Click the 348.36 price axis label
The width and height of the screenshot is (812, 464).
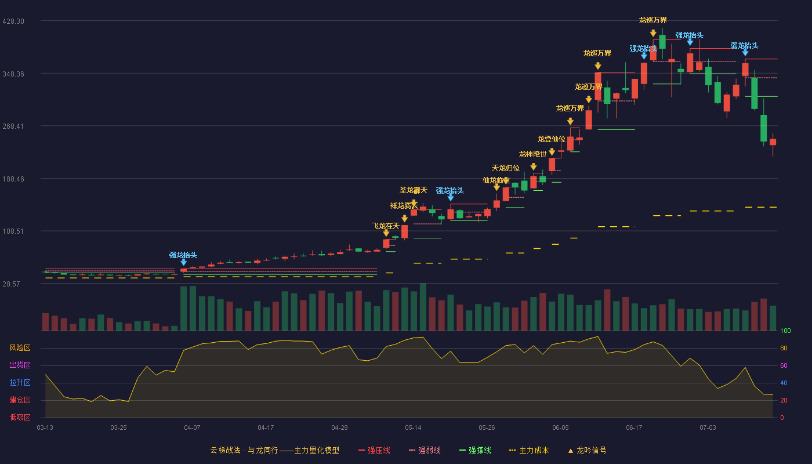[13, 74]
